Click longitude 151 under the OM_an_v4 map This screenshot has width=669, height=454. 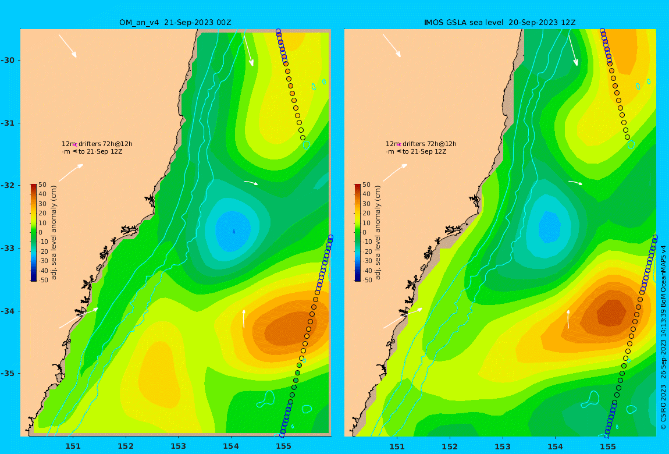[x=73, y=446]
